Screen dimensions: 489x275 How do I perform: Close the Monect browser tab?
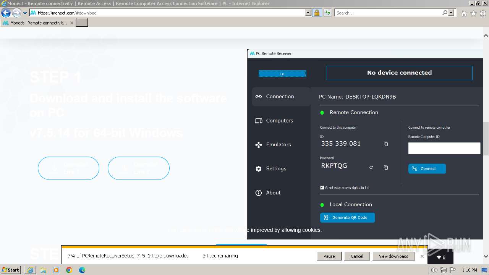pos(72,23)
